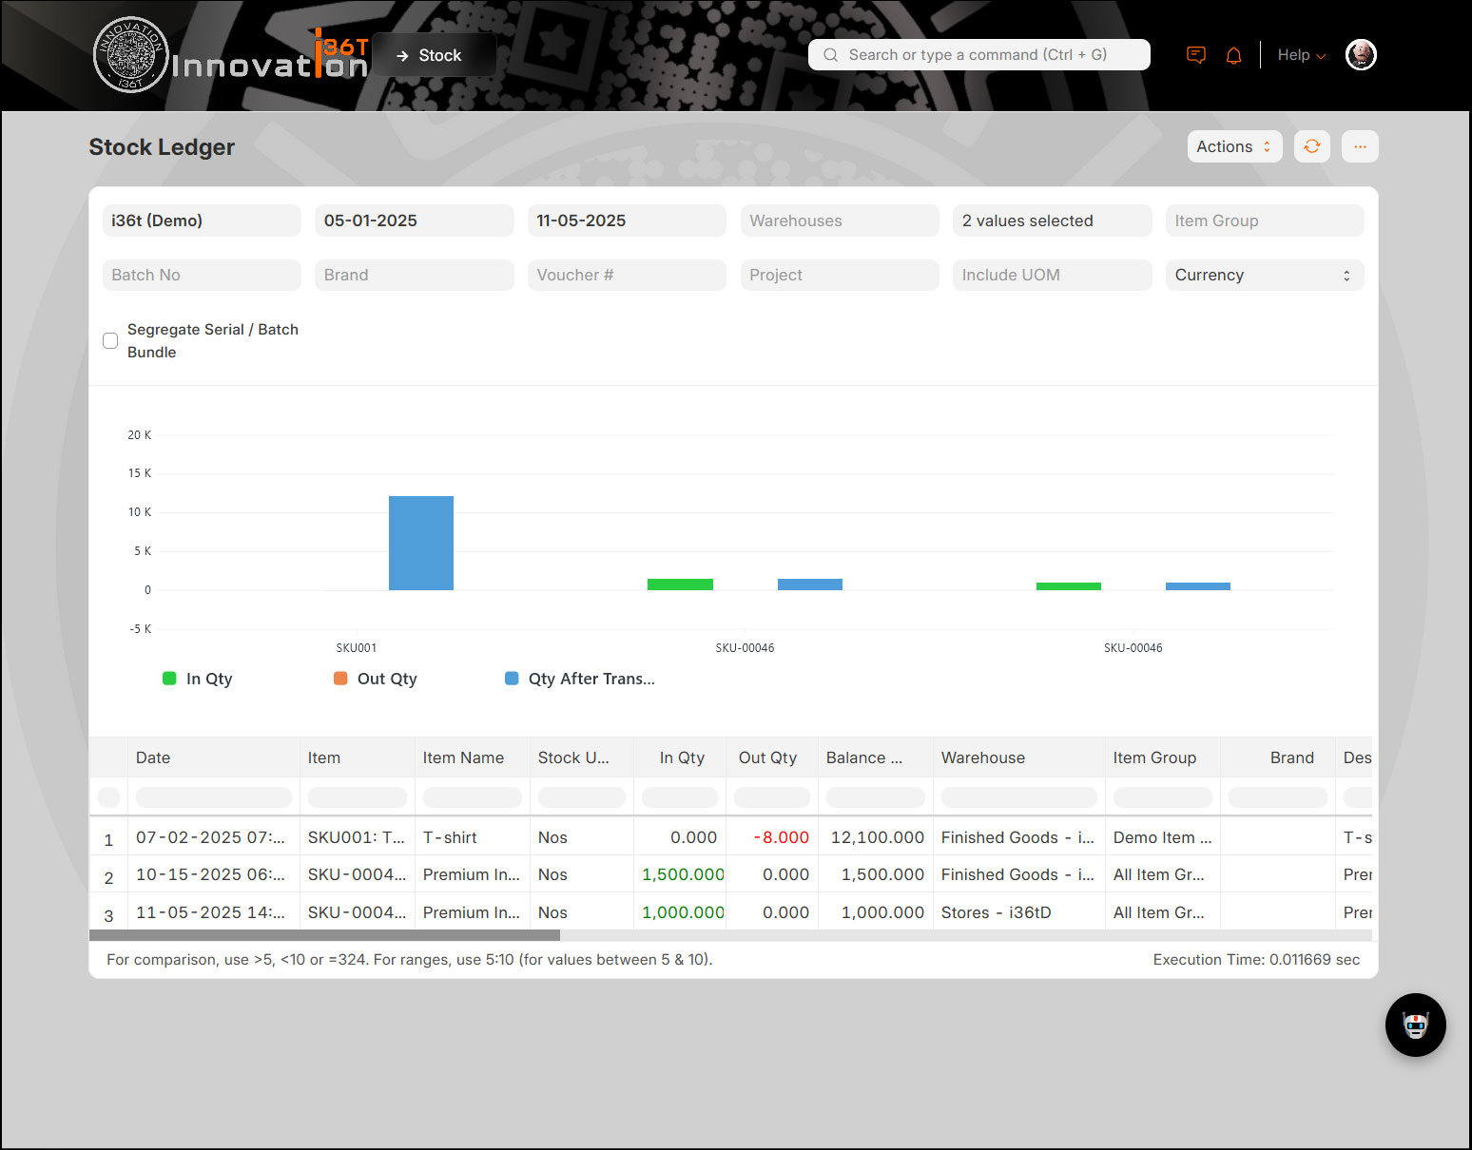Open the three-dots more options menu
Viewport: 1472px width, 1150px height.
[x=1360, y=146]
